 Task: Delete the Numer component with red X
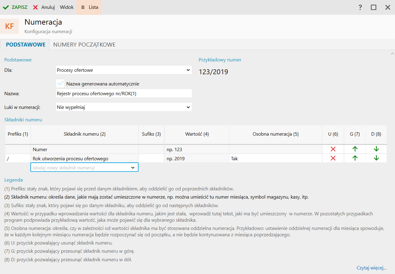pos(333,149)
